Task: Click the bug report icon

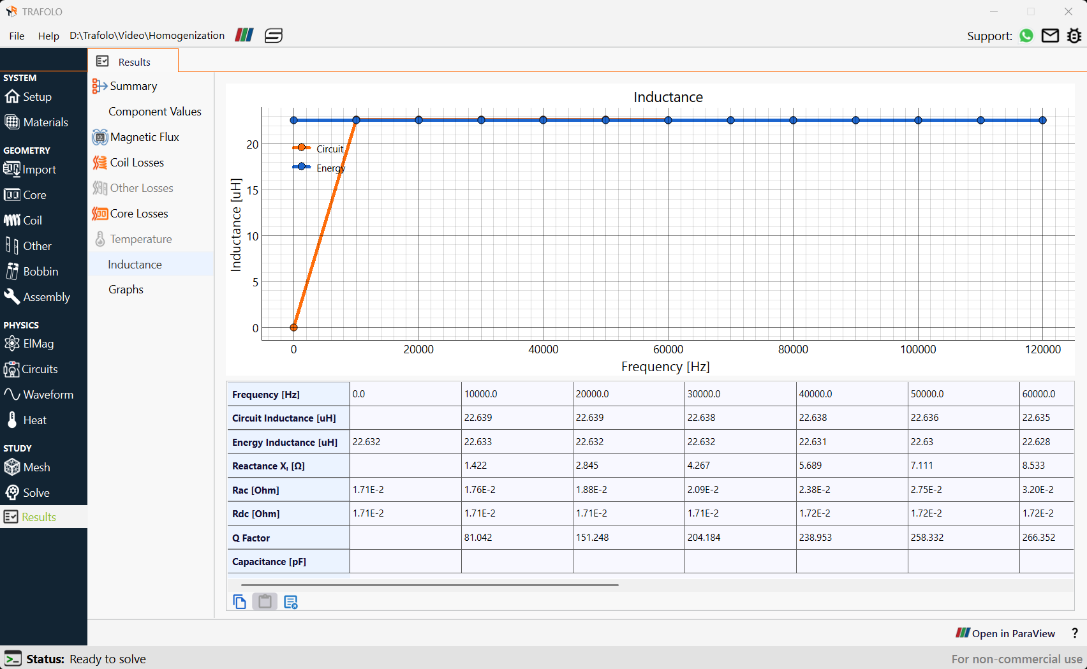Action: tap(1074, 36)
